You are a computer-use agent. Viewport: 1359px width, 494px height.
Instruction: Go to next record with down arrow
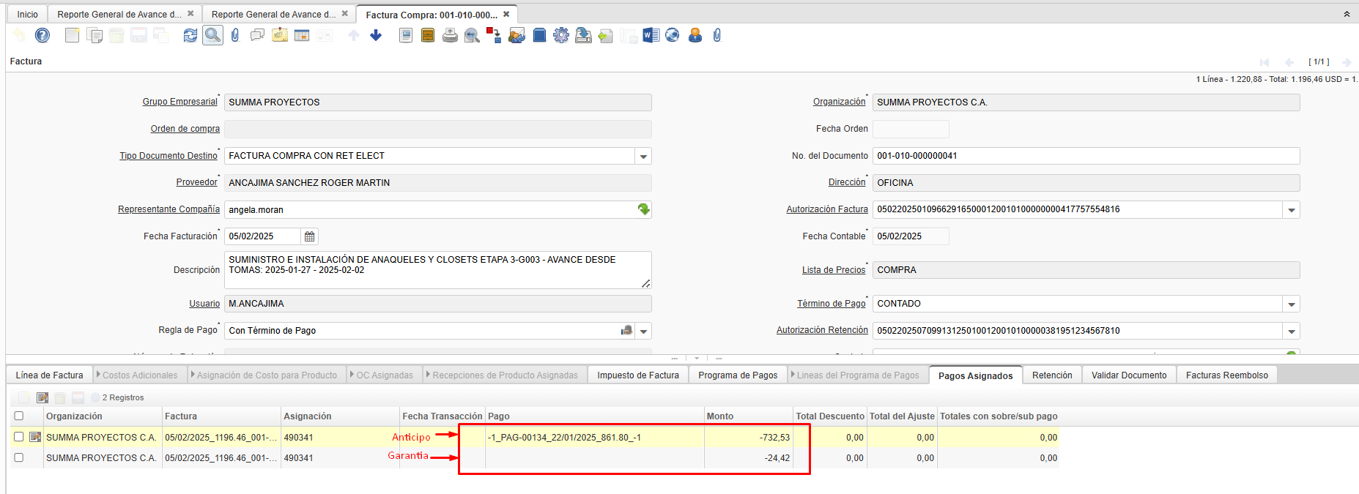[376, 35]
